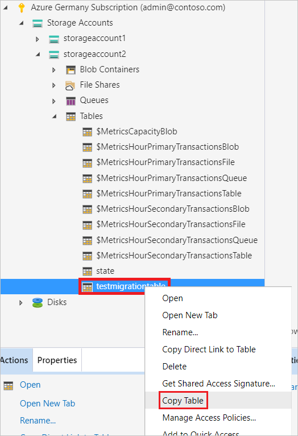The image size is (298, 436).
Task: Click the Blob Containers icon
Action: point(71,70)
